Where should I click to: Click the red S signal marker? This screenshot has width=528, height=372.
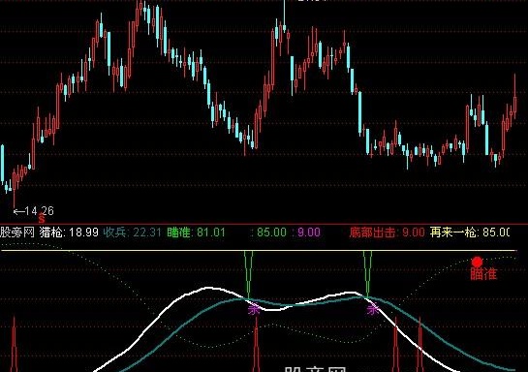[42, 219]
